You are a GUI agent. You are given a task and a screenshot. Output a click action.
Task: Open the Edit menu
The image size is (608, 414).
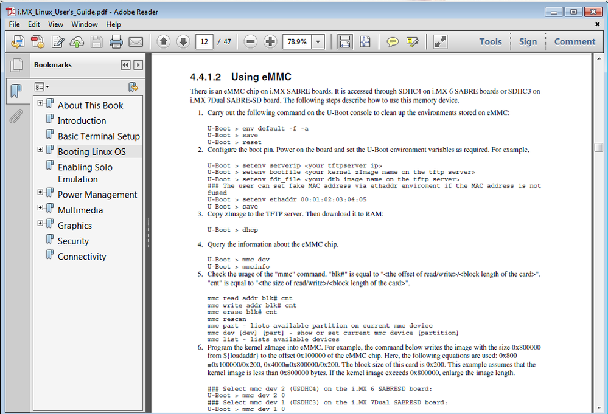point(33,24)
